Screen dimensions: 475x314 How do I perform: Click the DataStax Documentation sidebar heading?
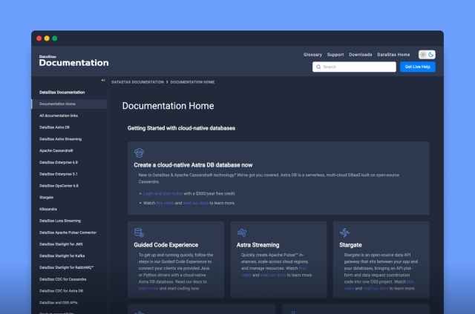click(x=62, y=93)
